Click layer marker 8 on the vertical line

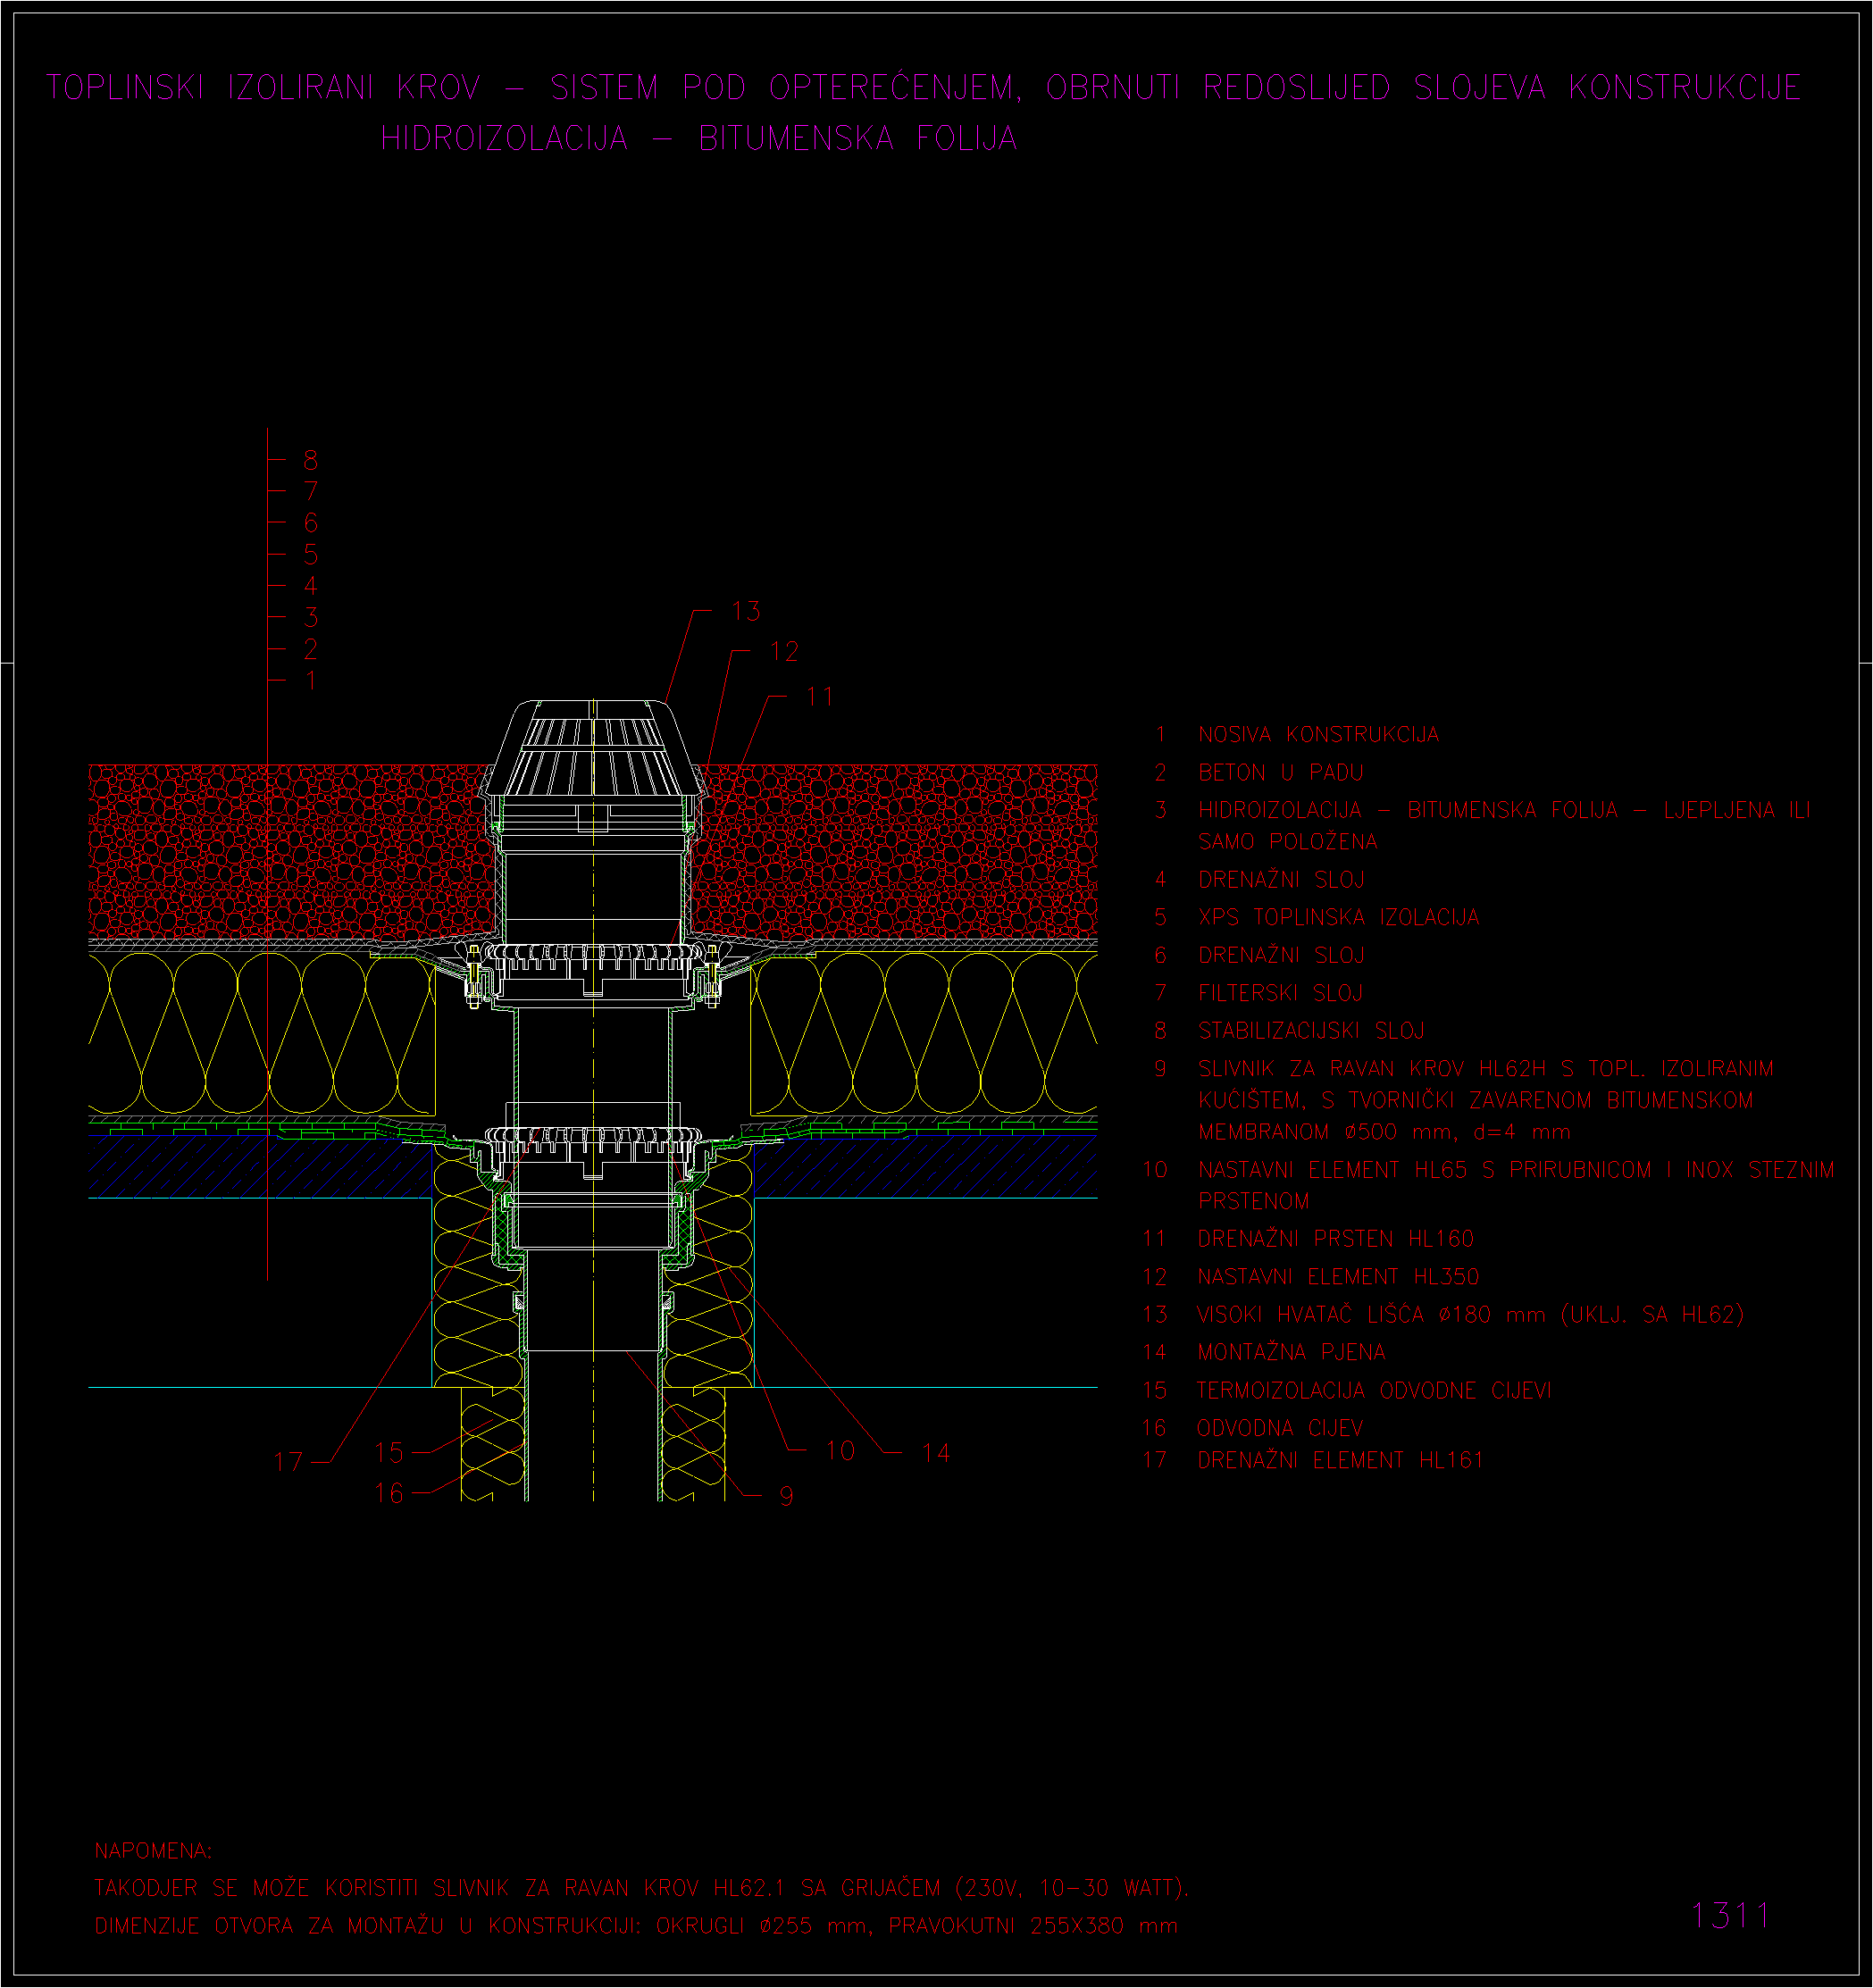point(311,460)
